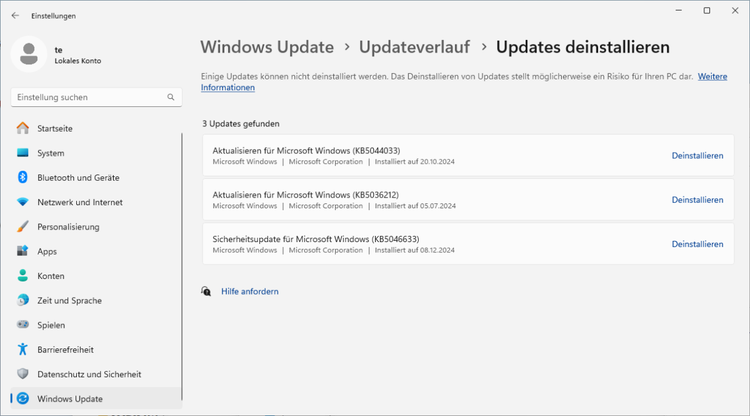Click the Zeit und Sprache clock icon
This screenshot has height=416, width=750.
(x=23, y=300)
